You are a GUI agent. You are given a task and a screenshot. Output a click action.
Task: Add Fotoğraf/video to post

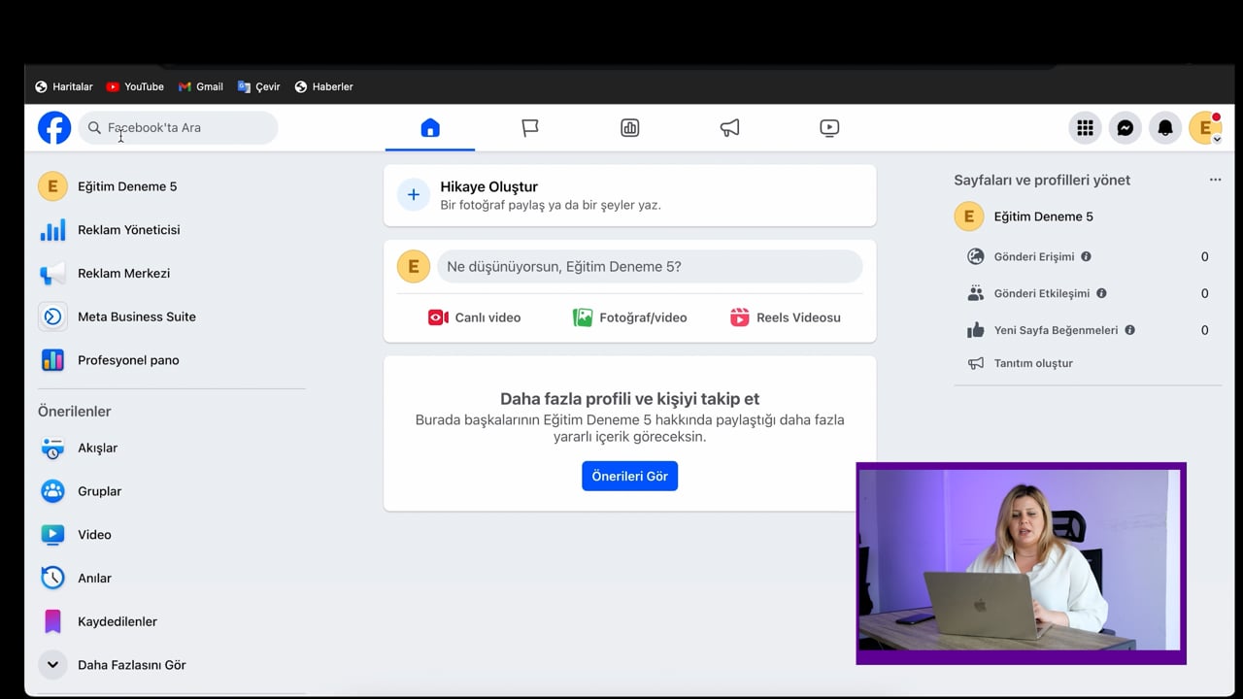[629, 317]
